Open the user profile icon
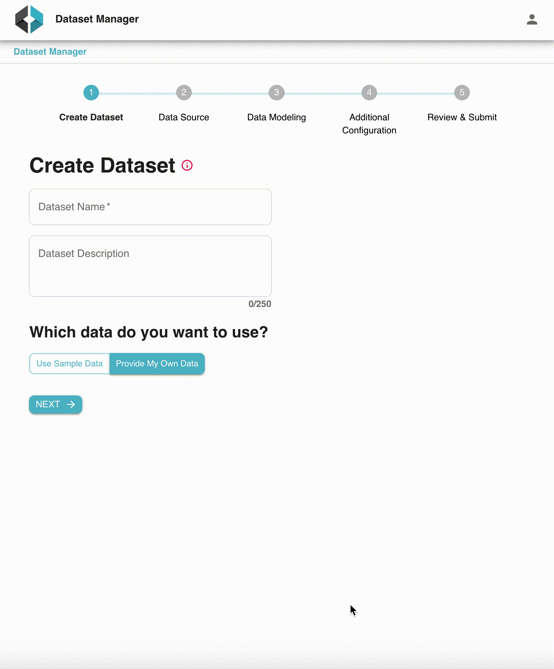The width and height of the screenshot is (554, 669). point(531,19)
